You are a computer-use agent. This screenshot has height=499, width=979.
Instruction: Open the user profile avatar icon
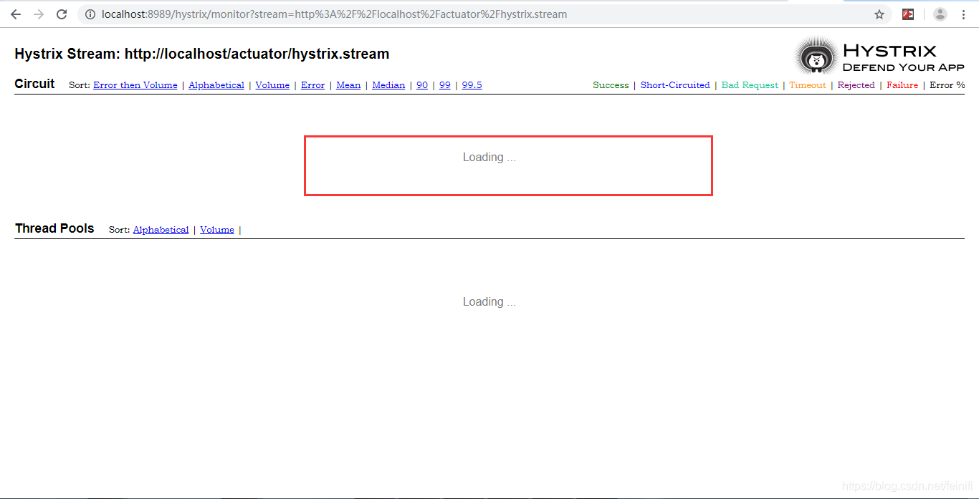pyautogui.click(x=940, y=14)
